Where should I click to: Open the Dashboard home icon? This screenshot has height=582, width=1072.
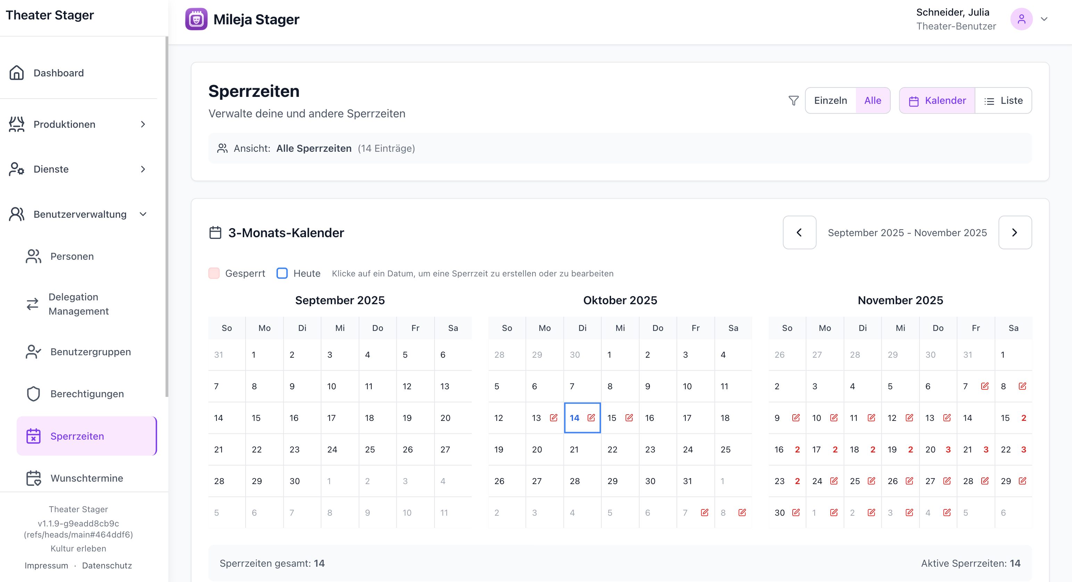(x=17, y=73)
